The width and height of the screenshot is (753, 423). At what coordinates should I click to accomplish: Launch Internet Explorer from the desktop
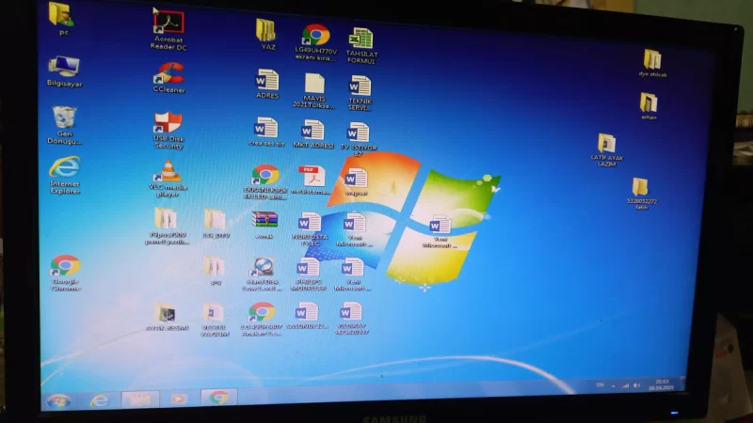(x=64, y=175)
